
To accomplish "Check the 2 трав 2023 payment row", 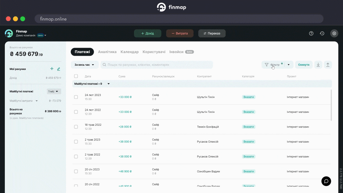I will pos(76,142).
